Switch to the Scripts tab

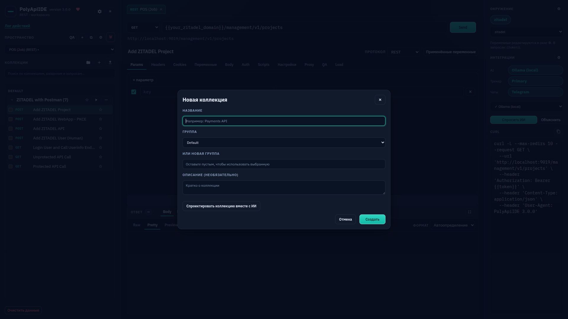click(x=264, y=65)
